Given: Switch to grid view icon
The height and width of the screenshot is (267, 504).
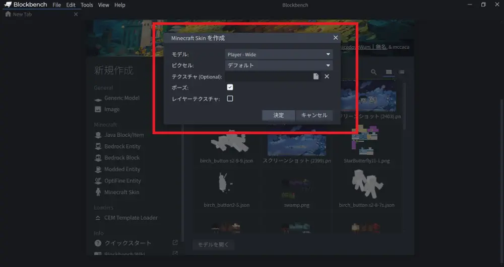Looking at the screenshot, I should pyautogui.click(x=389, y=72).
